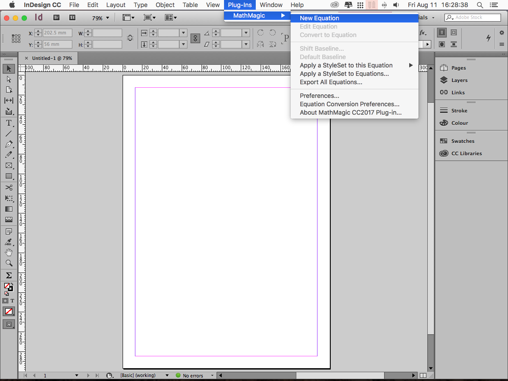Toggle constrain proportions for scaling chain
This screenshot has height=381, width=508.
195,38
